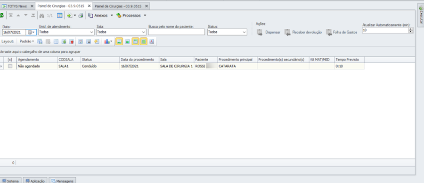Go to first record arrow
Image resolution: width=424 pixels, height=183 pixels.
pyautogui.click(x=10, y=16)
